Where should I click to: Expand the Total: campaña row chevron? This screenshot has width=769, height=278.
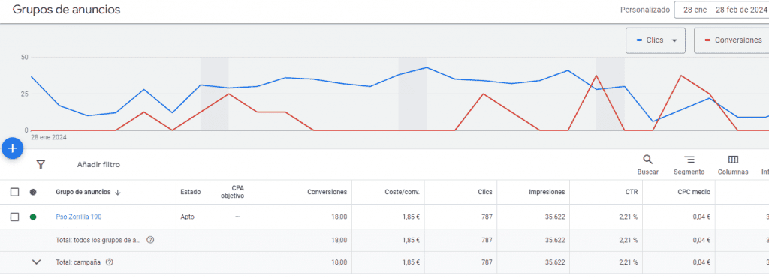[x=36, y=262]
